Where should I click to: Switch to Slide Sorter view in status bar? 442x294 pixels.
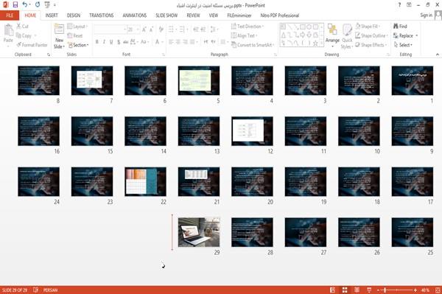point(345,290)
